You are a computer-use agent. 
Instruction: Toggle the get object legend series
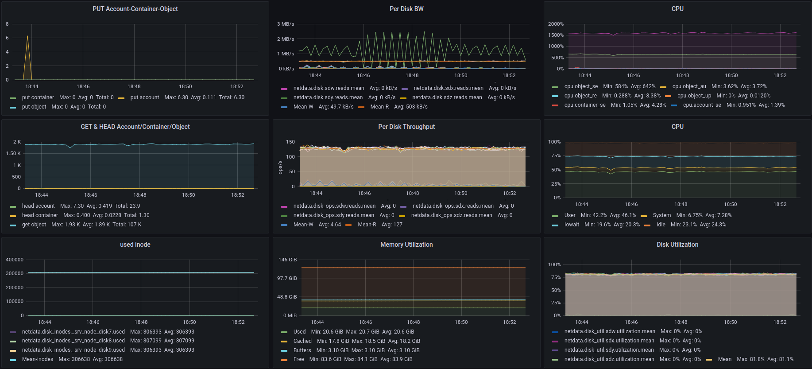[34, 225]
